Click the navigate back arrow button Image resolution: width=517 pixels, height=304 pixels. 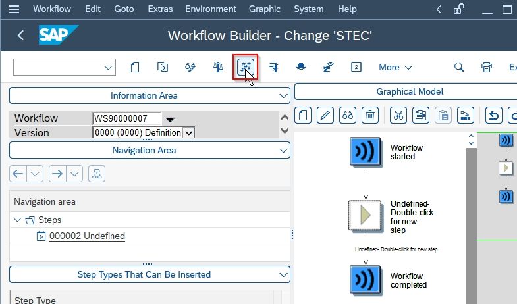click(18, 174)
